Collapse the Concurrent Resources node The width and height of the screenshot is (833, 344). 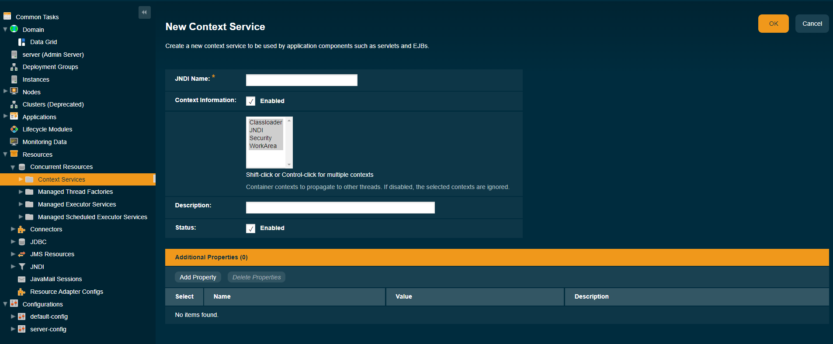(13, 167)
